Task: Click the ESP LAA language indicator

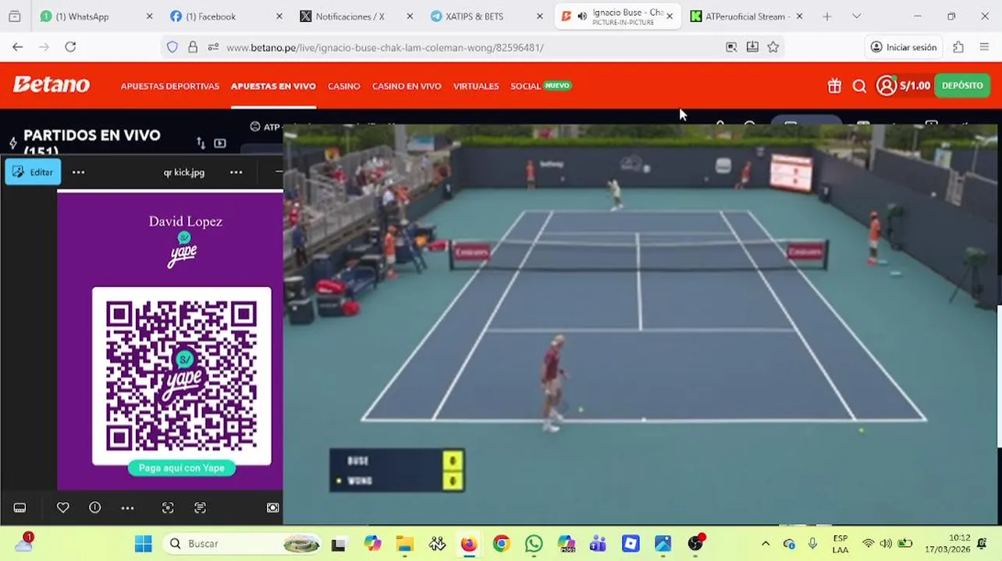Action: point(840,544)
